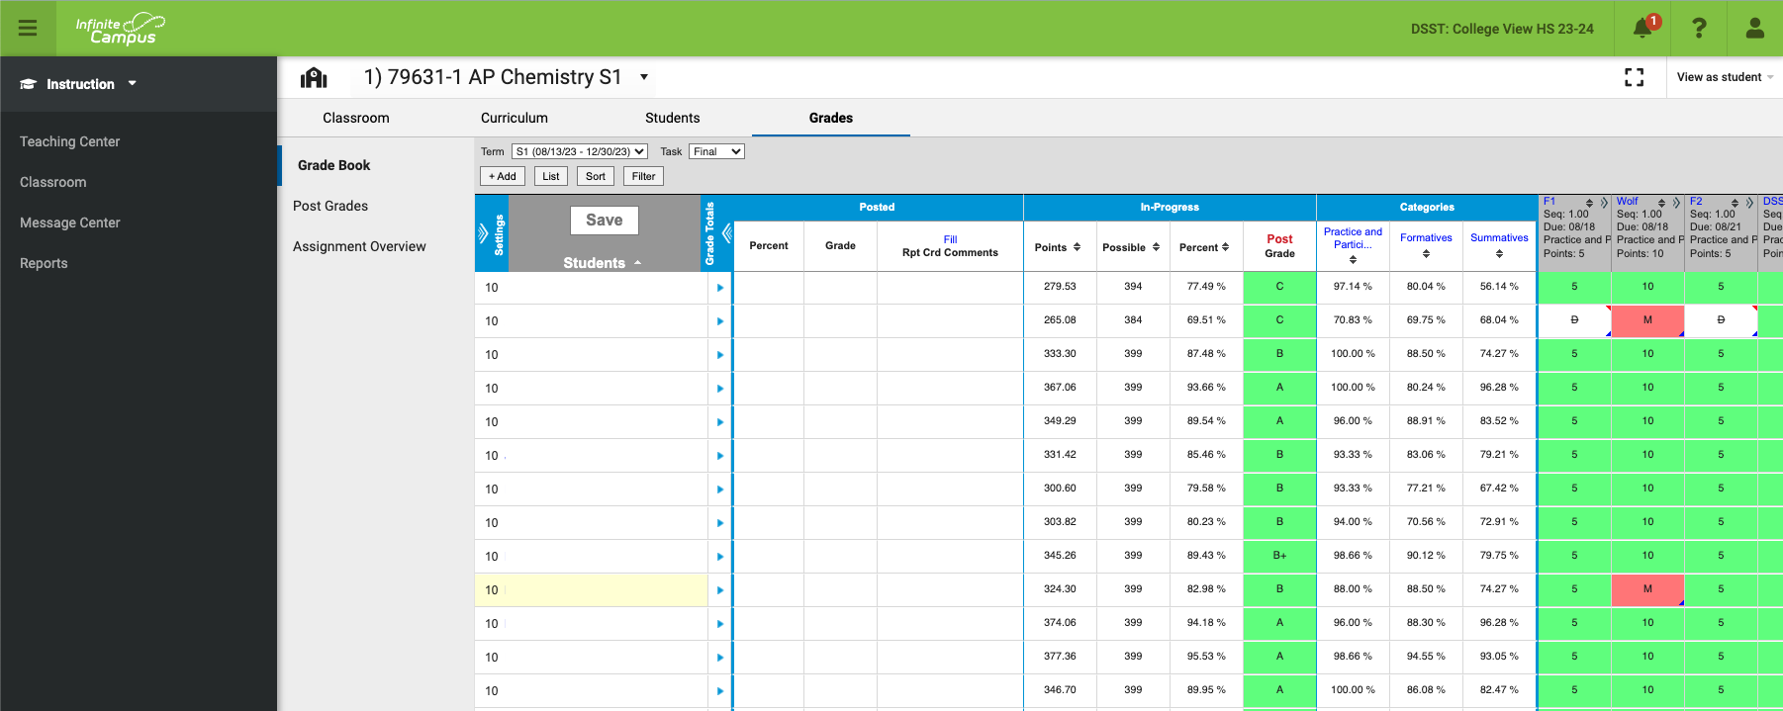Sort the In-Progress Percent column arrows
This screenshot has height=711, width=1783.
coord(1225,247)
